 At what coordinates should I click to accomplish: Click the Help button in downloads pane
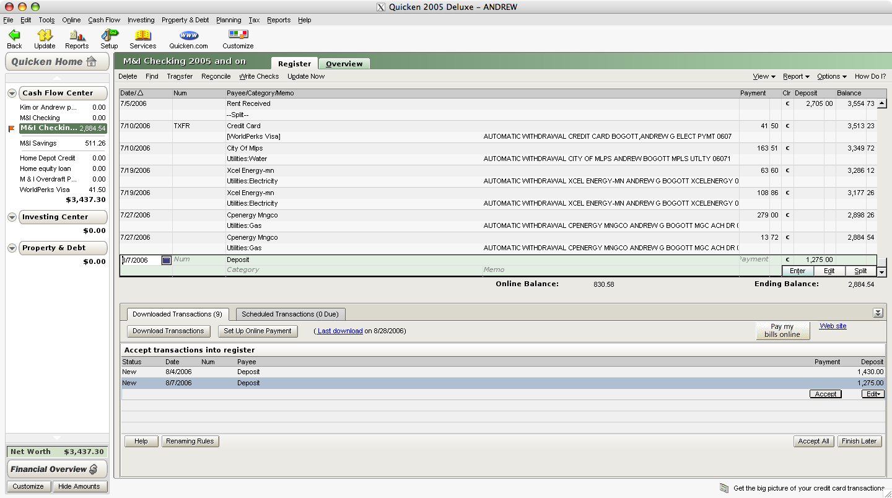pyautogui.click(x=141, y=441)
